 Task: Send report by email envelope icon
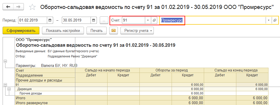(x=114, y=30)
